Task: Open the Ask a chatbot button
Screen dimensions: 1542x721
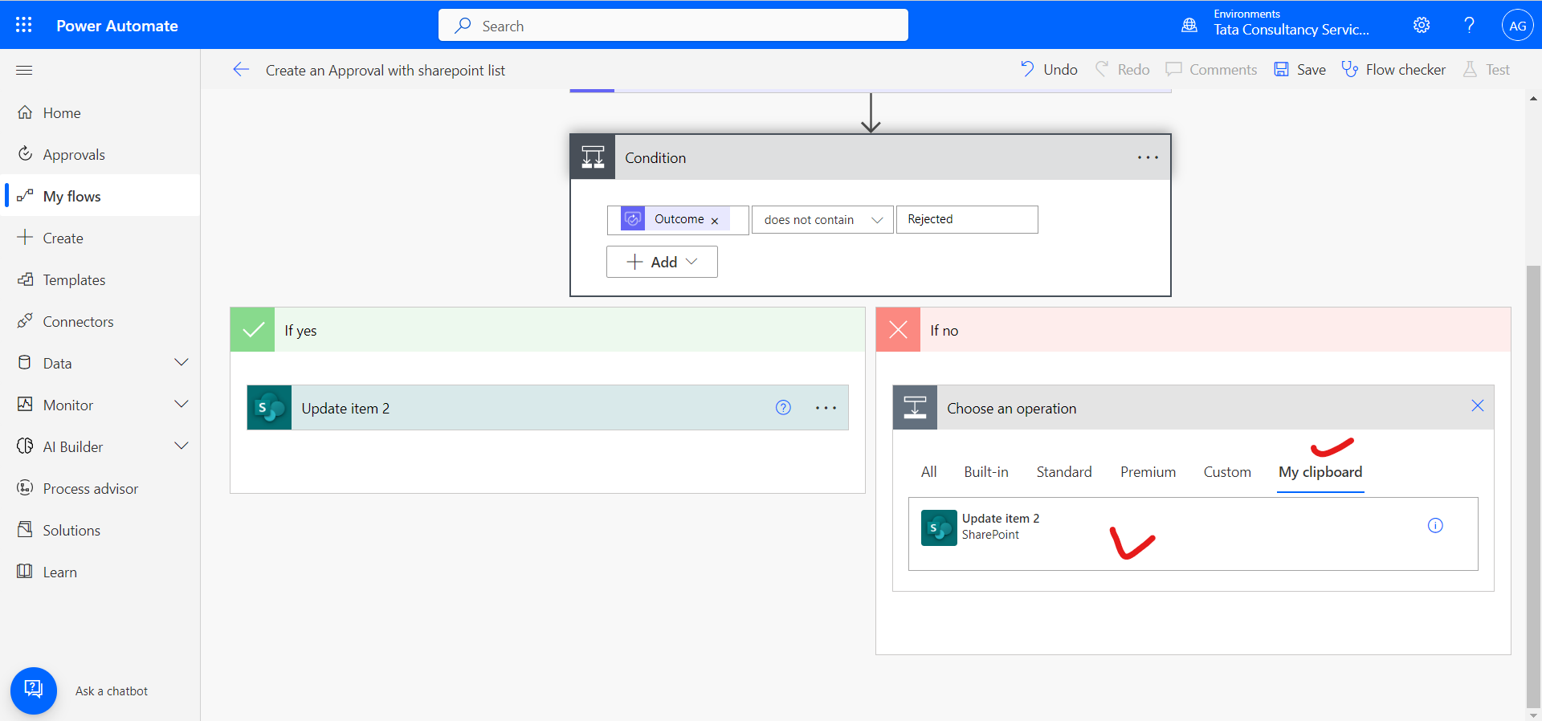Action: [x=34, y=690]
